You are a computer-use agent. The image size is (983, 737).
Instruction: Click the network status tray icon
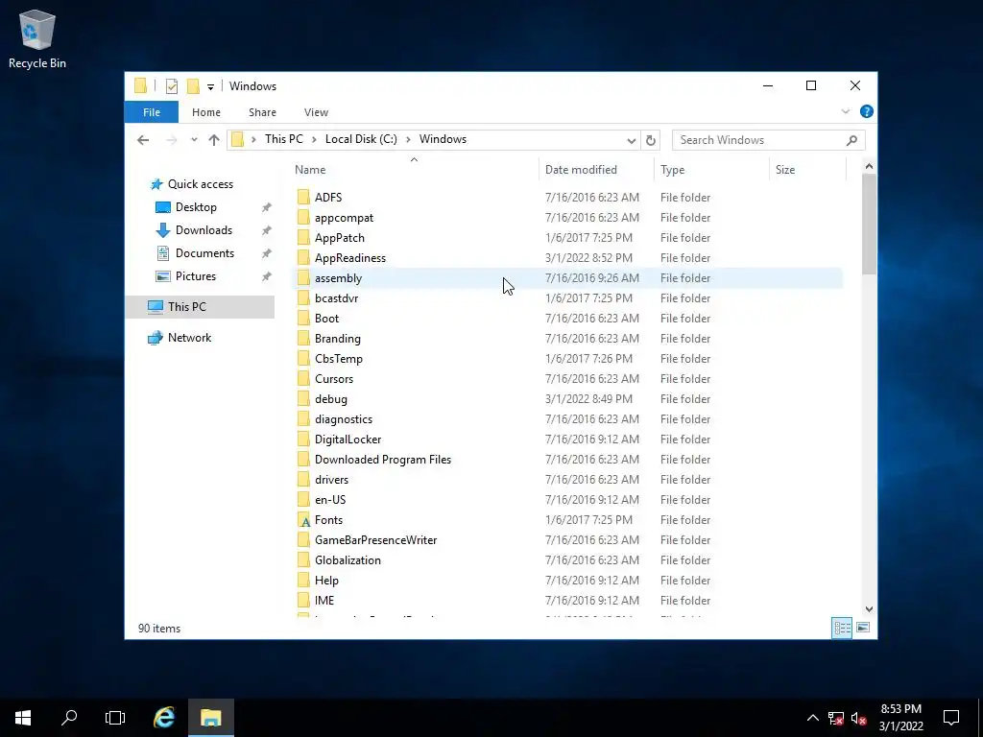(x=836, y=719)
